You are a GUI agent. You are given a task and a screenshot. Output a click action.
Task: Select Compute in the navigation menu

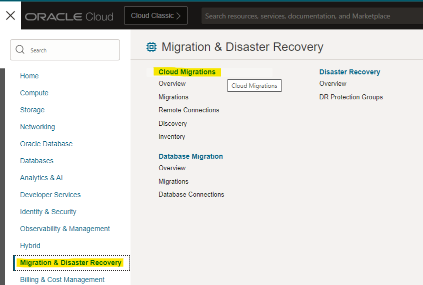click(x=34, y=93)
